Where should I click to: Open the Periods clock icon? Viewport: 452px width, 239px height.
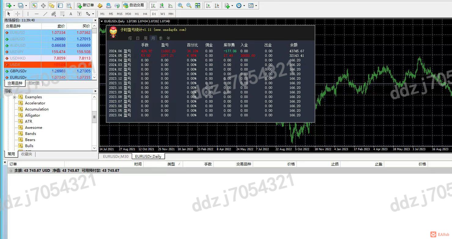pos(239,5)
